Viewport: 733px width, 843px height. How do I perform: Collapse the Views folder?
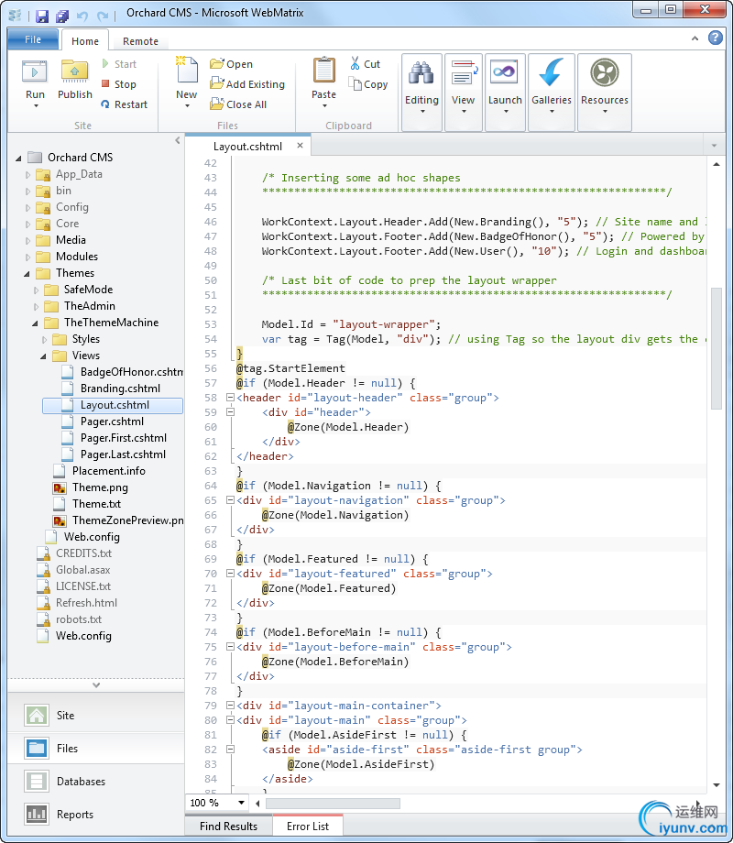point(43,356)
